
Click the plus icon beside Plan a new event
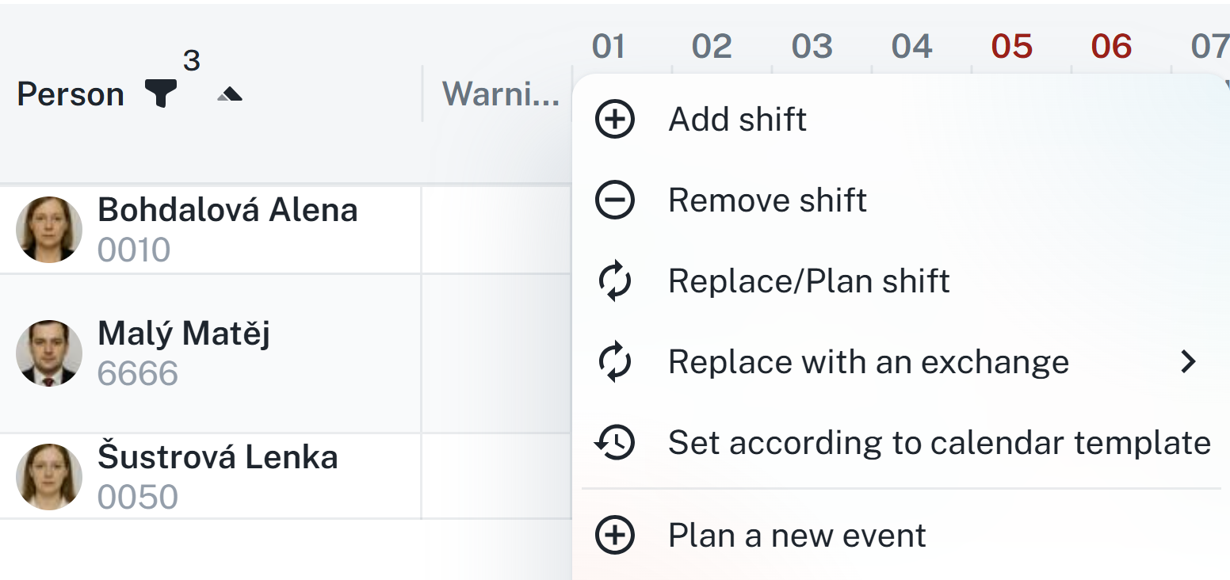(x=615, y=536)
